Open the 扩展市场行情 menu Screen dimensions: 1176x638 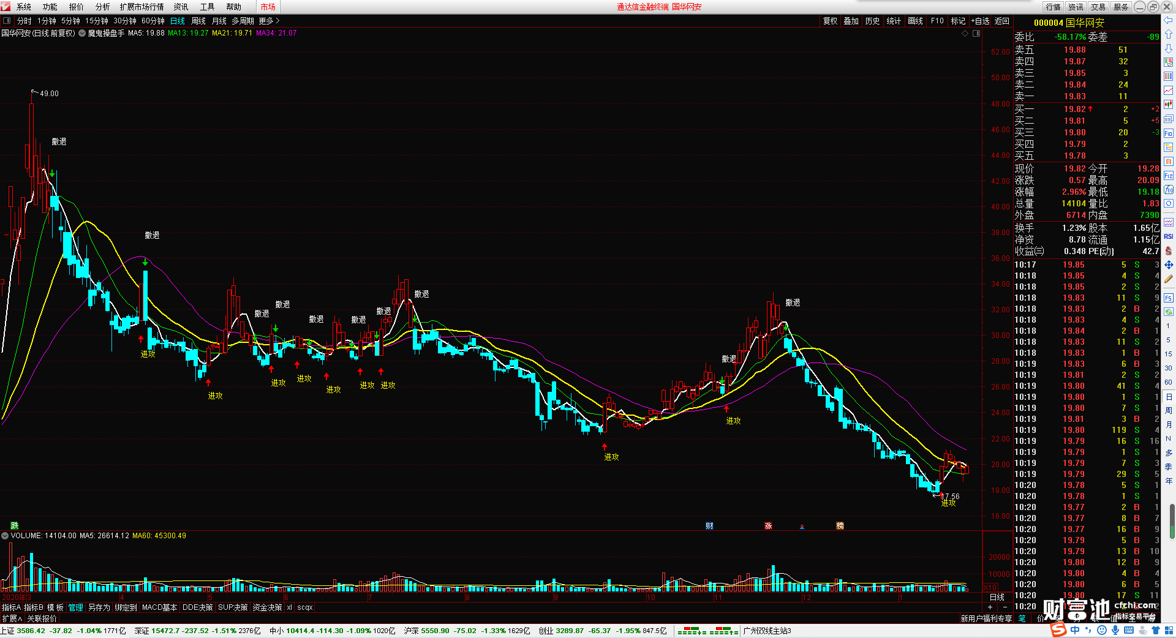(141, 7)
